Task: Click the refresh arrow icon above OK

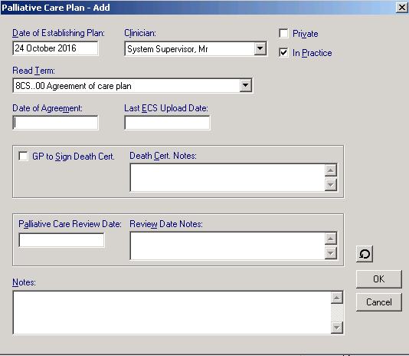Action: (x=365, y=254)
